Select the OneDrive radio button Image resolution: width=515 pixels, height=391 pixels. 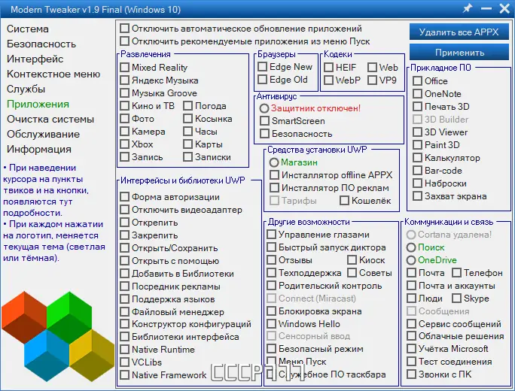411,260
